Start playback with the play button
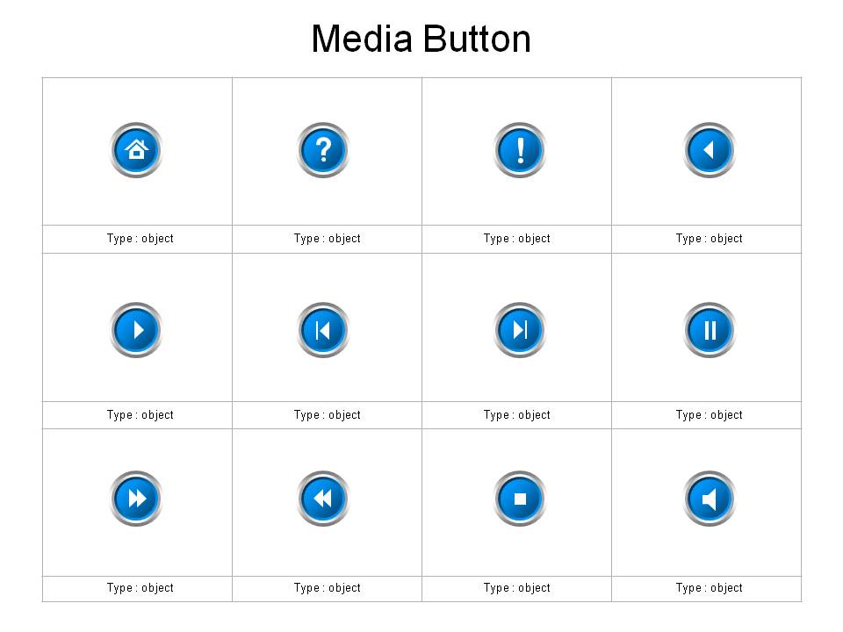The width and height of the screenshot is (843, 632). [x=136, y=330]
